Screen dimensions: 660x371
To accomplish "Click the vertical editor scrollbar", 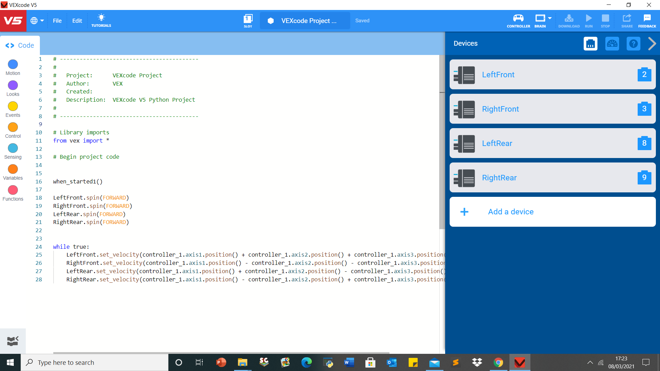I will [442, 142].
